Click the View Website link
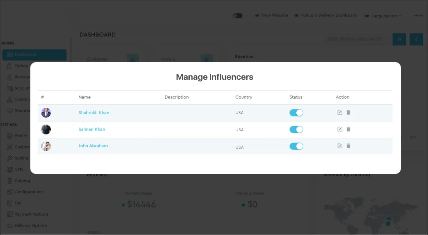 point(272,15)
